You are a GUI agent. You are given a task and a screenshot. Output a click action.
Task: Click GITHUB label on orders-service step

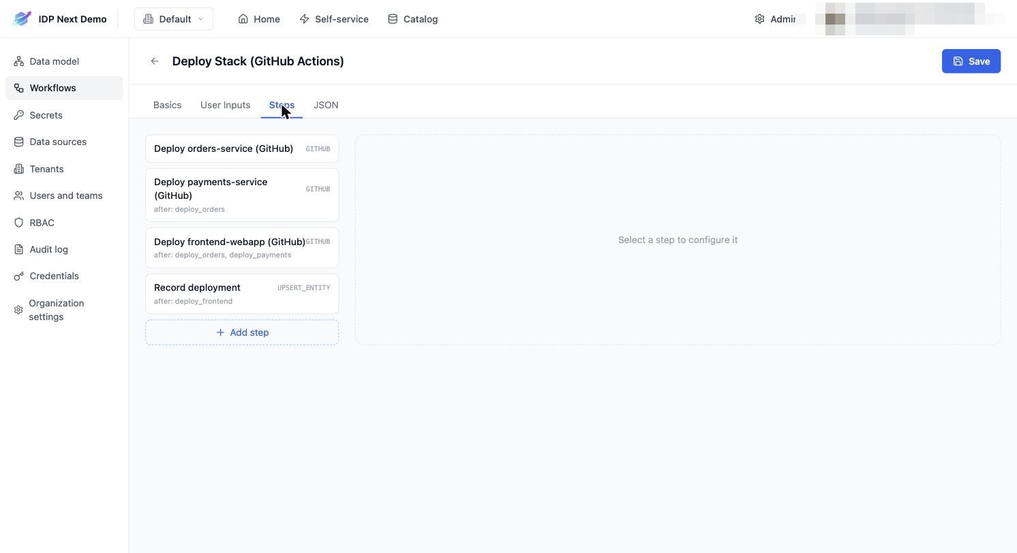pos(318,148)
